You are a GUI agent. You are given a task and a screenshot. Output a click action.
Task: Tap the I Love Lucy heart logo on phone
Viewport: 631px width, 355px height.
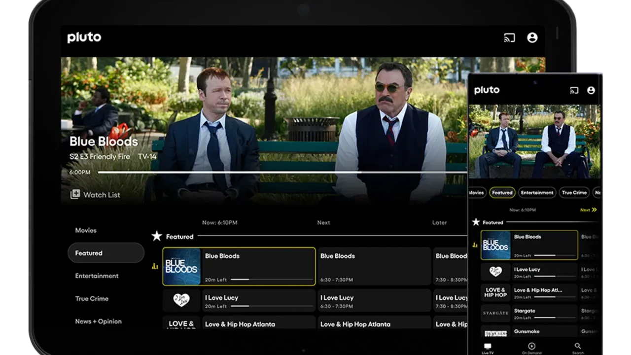point(495,272)
